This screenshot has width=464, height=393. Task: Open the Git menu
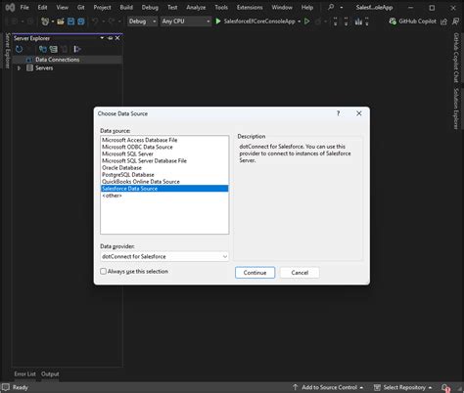click(81, 7)
